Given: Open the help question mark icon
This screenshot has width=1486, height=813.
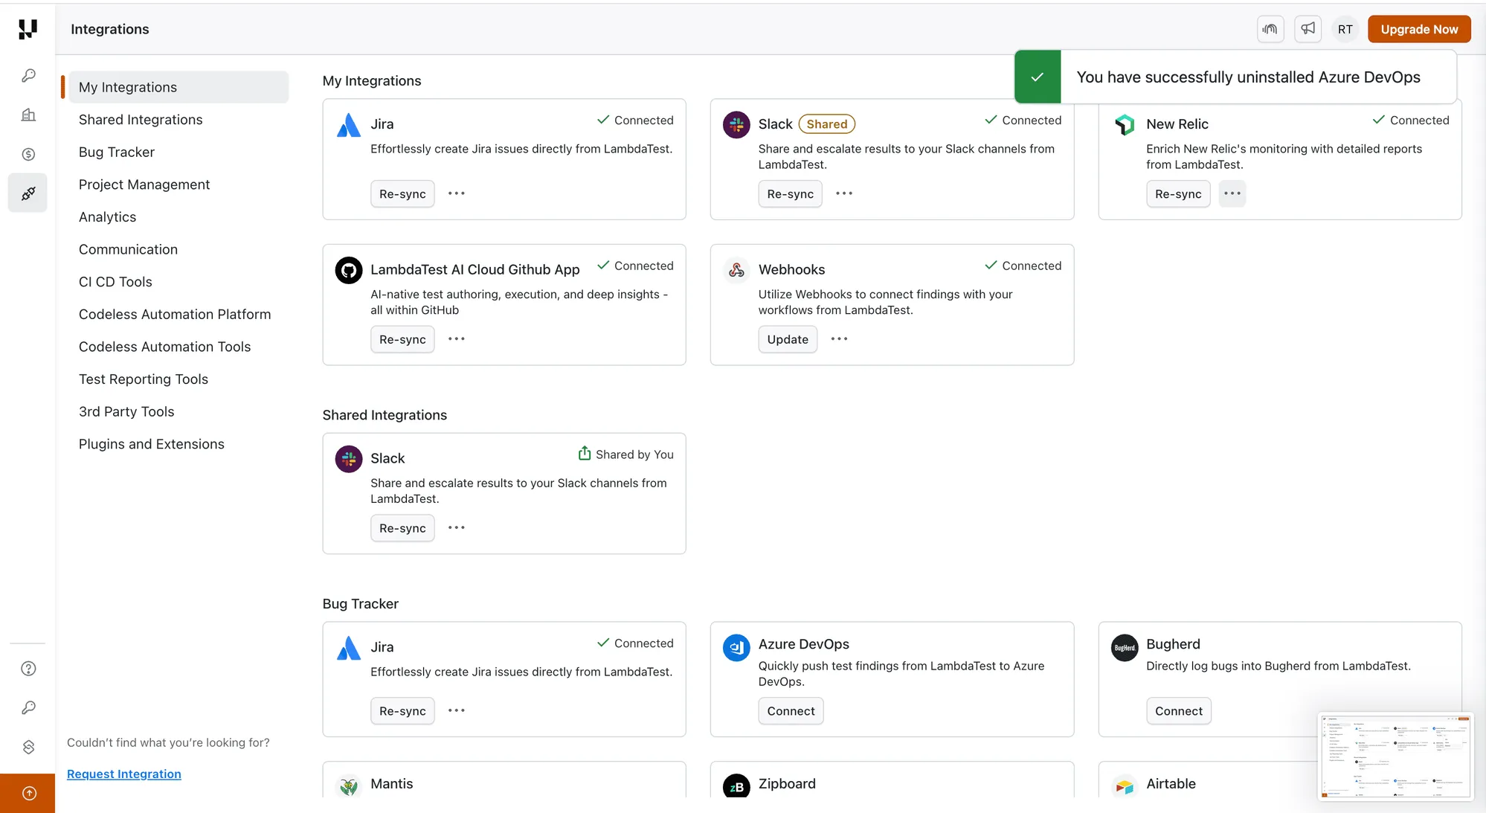Looking at the screenshot, I should pos(28,669).
